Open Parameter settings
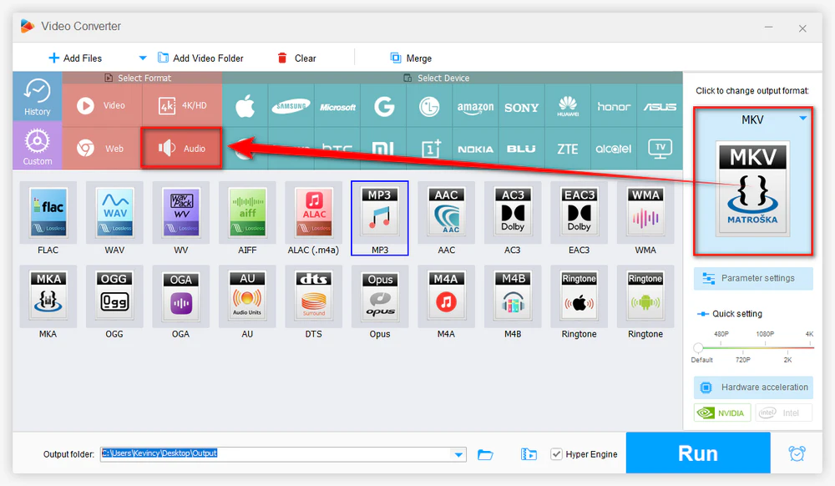Image resolution: width=835 pixels, height=486 pixels. 753,278
